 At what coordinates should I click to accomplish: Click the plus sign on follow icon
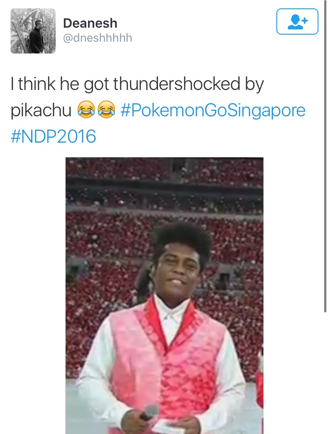tap(304, 20)
